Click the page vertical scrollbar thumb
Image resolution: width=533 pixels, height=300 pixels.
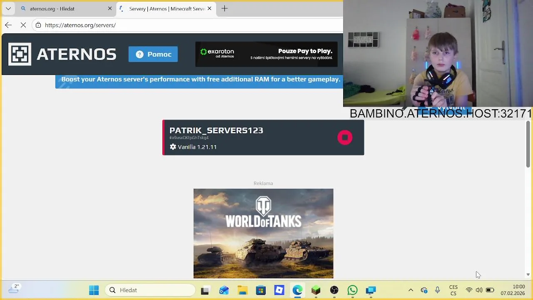(528, 145)
